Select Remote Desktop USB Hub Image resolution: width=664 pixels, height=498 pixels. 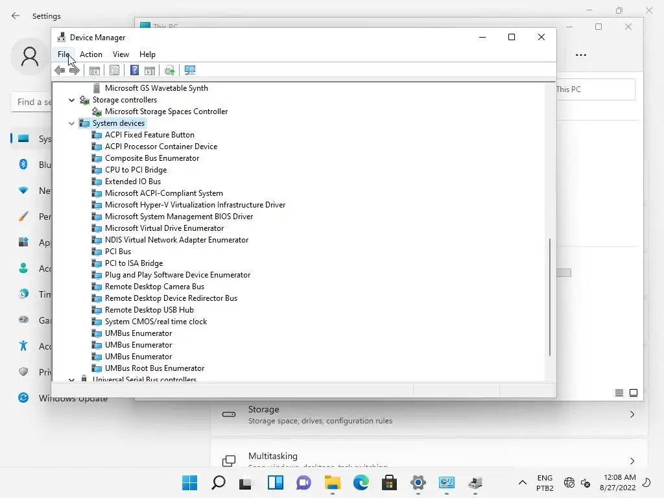click(149, 310)
